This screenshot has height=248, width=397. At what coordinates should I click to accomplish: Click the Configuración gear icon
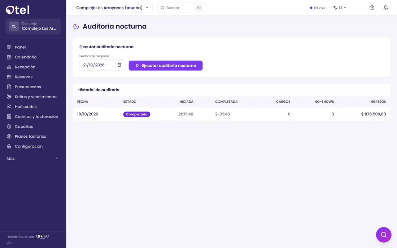(9, 146)
